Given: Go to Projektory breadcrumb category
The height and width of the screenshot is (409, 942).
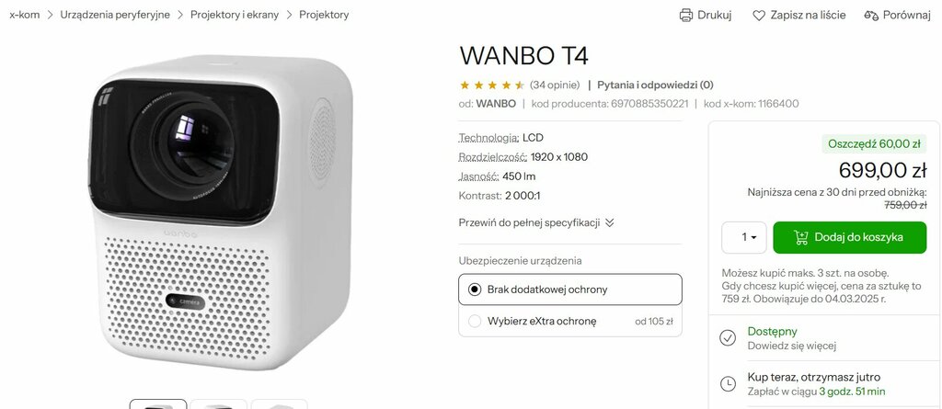Looking at the screenshot, I should coord(324,15).
